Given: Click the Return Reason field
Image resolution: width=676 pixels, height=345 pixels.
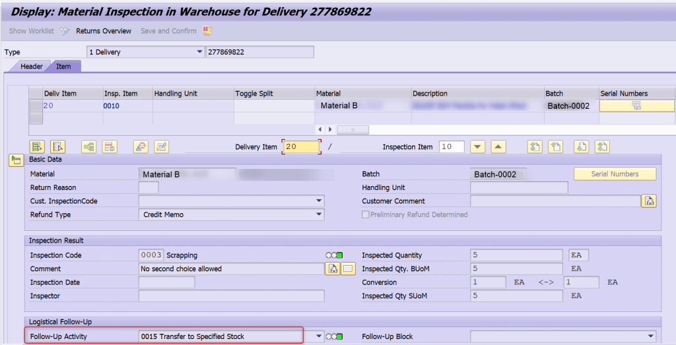Looking at the screenshot, I should point(149,187).
